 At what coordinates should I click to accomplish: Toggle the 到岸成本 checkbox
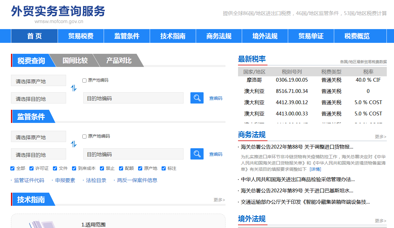point(74,169)
